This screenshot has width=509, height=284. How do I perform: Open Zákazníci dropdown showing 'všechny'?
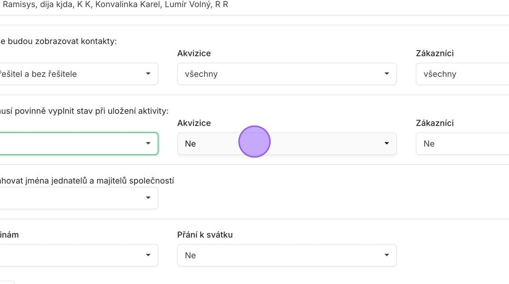(463, 74)
